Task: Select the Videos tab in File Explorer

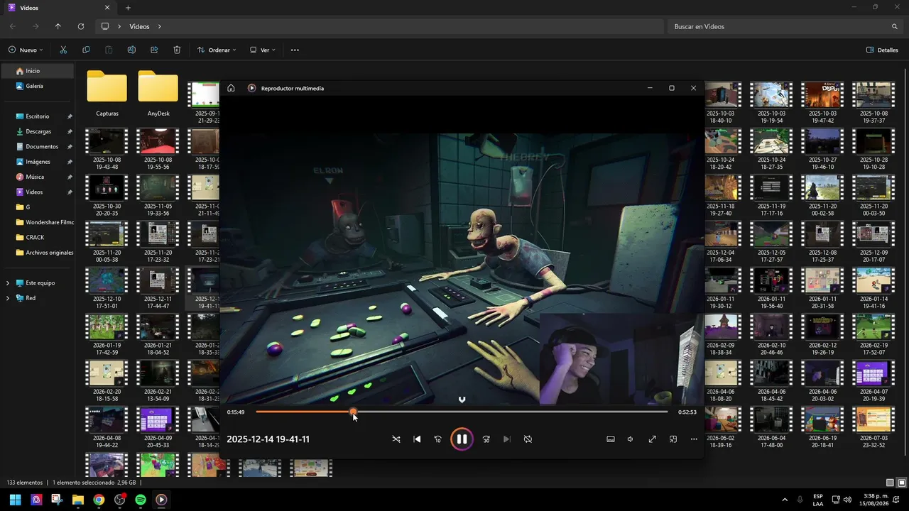Action: point(59,8)
